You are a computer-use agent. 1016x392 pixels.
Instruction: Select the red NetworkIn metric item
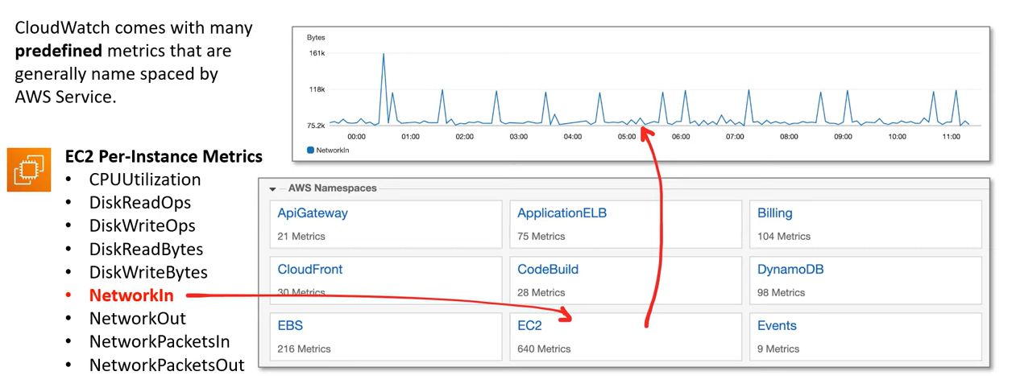click(x=131, y=295)
